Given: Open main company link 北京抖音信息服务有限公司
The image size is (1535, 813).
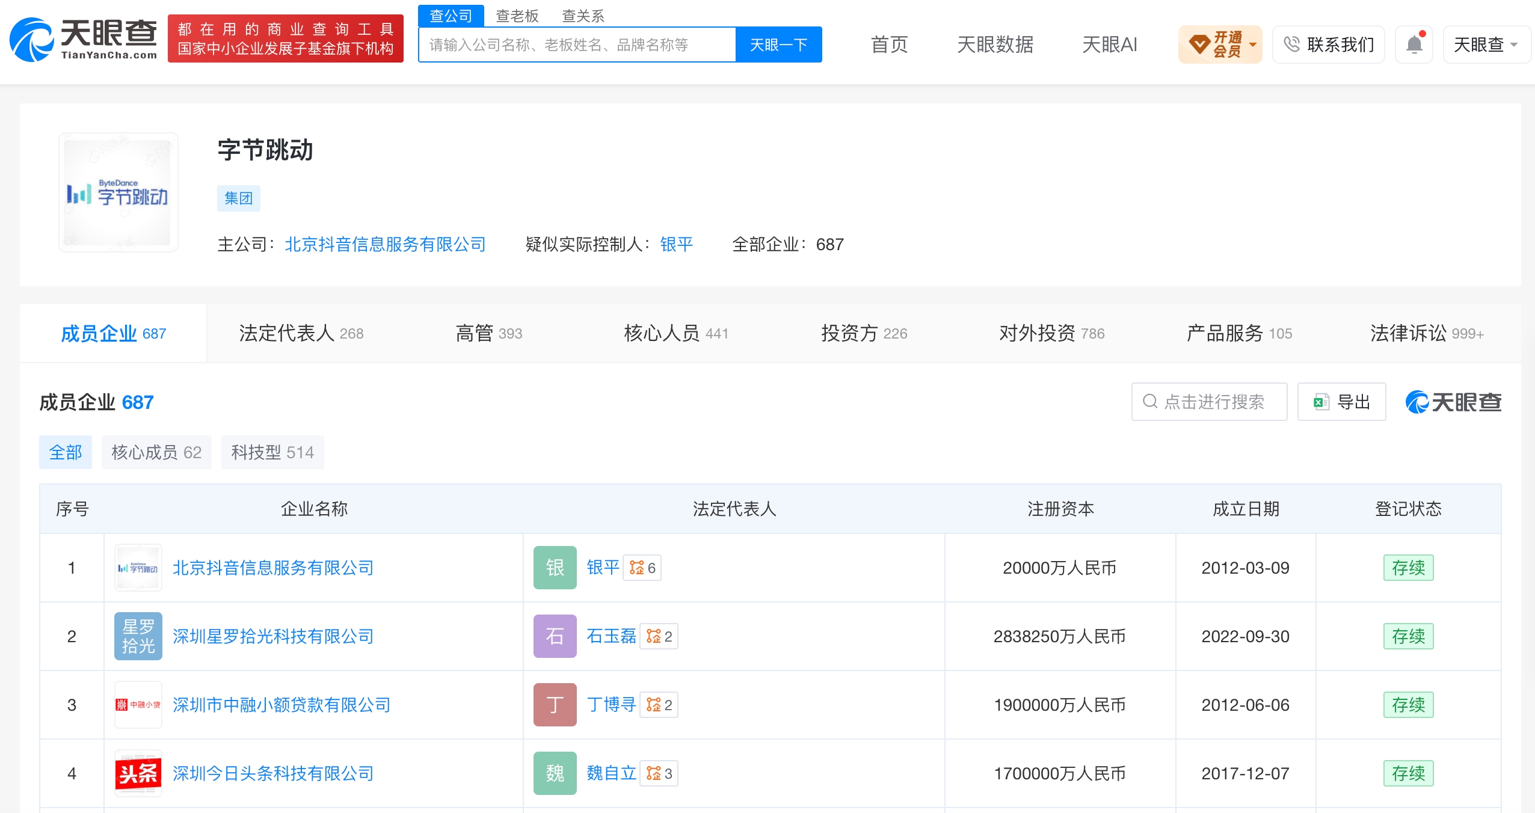Looking at the screenshot, I should click(385, 244).
